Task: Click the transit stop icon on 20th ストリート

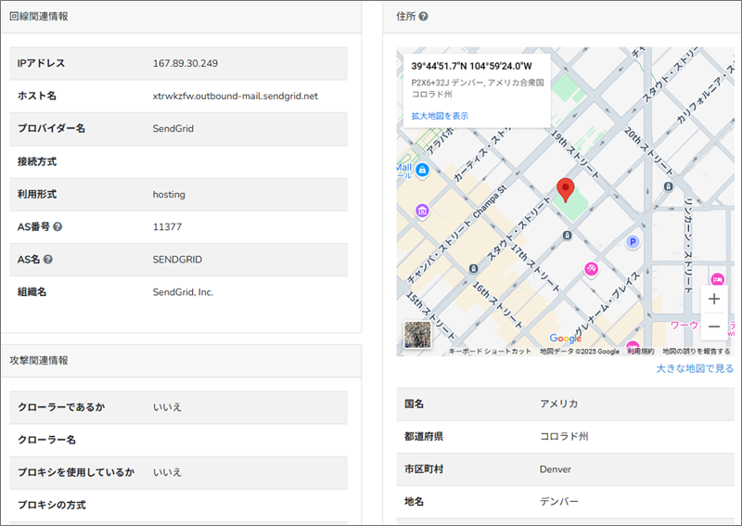Action: pos(668,186)
